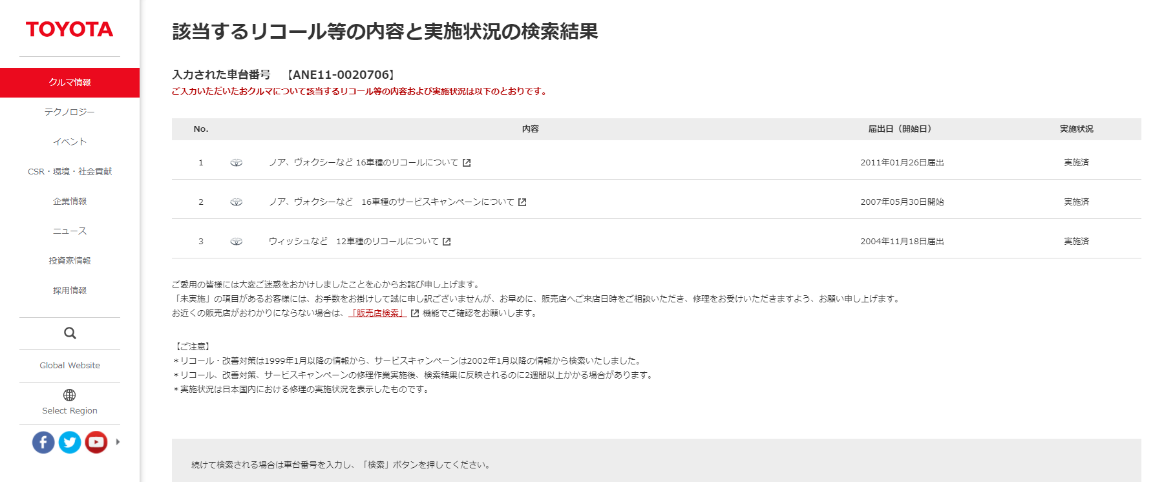The height and width of the screenshot is (482, 1164).
Task: Click chassis number 【ANE11-0020706】 text
Action: coord(341,75)
